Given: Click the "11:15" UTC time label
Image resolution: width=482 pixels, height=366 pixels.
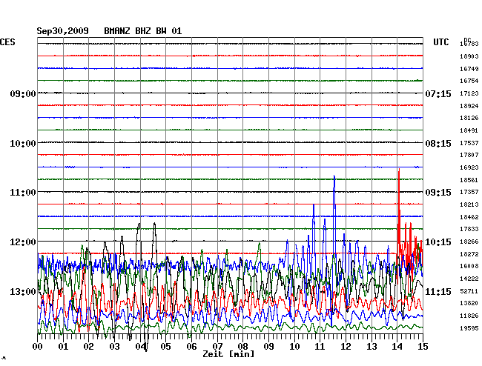Looking at the screenshot, I should 438,291.
